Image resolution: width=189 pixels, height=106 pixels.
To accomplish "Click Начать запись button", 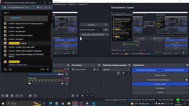I will (160, 75).
